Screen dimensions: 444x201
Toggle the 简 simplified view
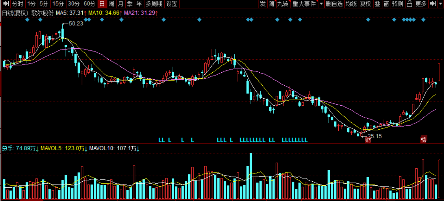[272, 4]
